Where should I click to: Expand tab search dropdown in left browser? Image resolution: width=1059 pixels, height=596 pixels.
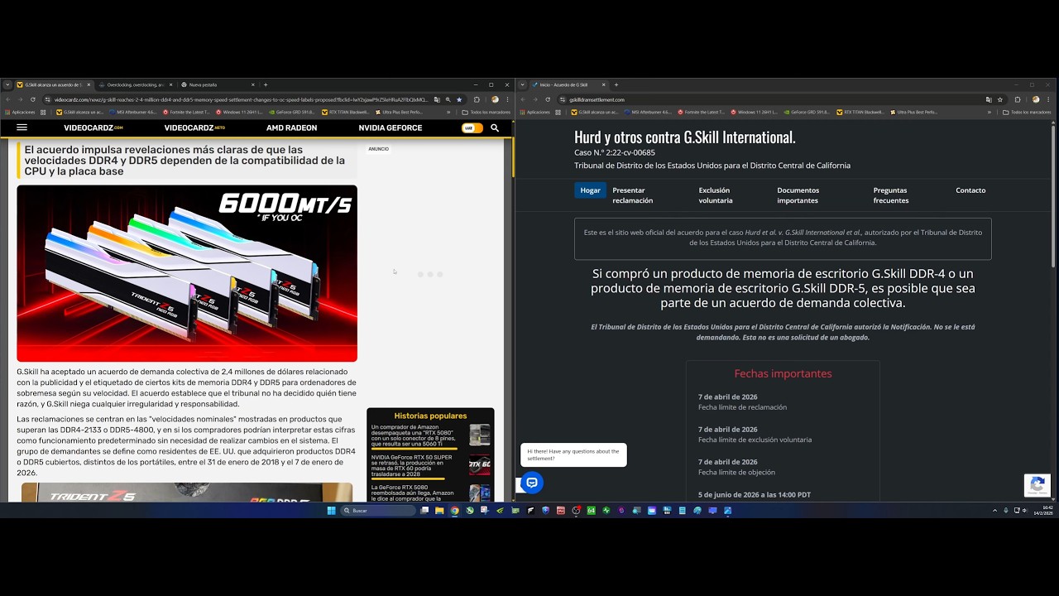[7, 84]
